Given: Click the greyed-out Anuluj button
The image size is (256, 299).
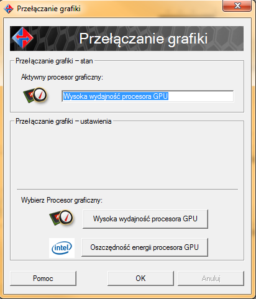Looking at the screenshot, I should (x=211, y=278).
